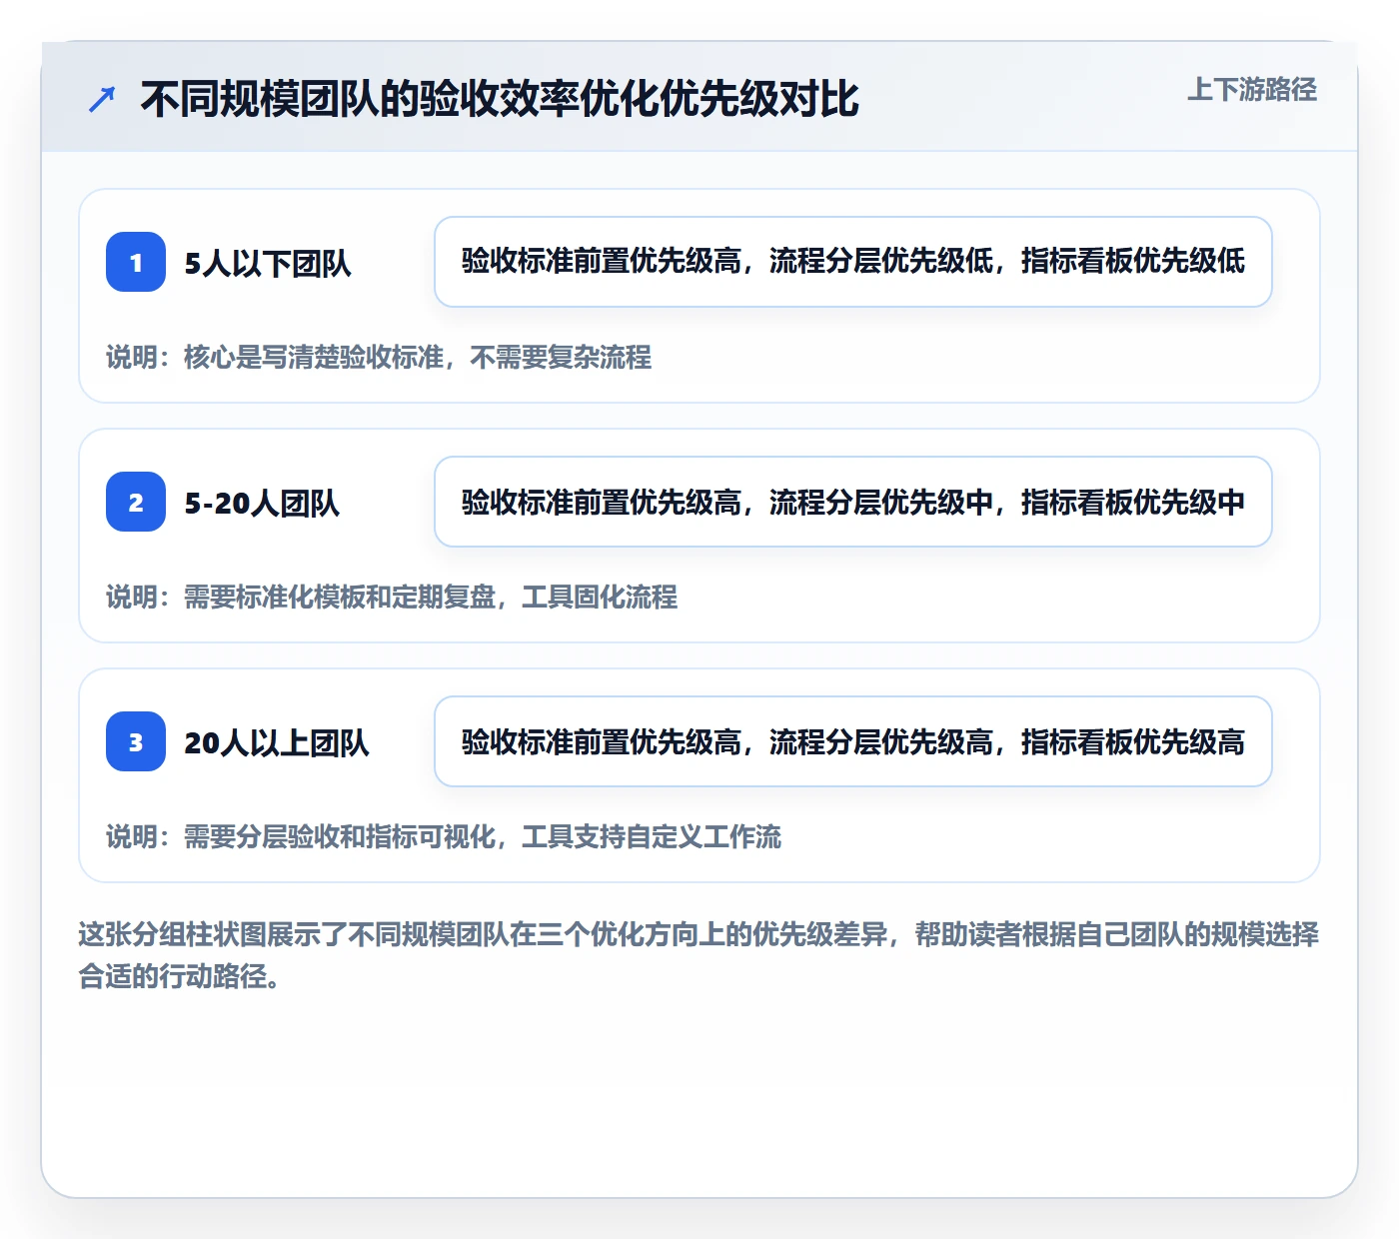The width and height of the screenshot is (1399, 1239).
Task: Click the box ending 指标看板优先级中
Action: [x=853, y=502]
